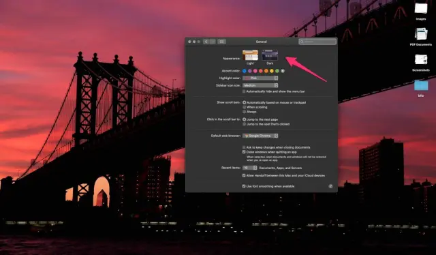Select the When scrolling radio option
This screenshot has width=436, height=255.
click(244, 107)
